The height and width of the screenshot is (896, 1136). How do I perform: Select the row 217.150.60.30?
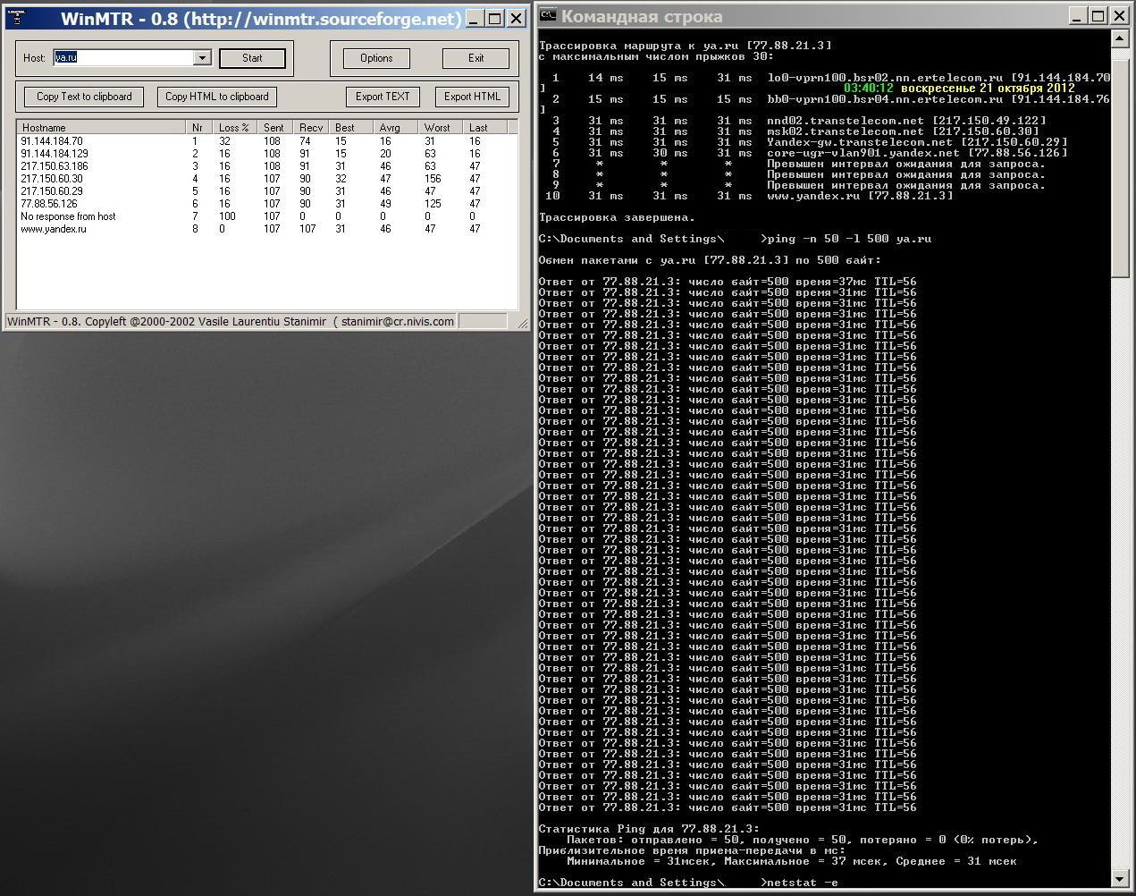(266, 179)
